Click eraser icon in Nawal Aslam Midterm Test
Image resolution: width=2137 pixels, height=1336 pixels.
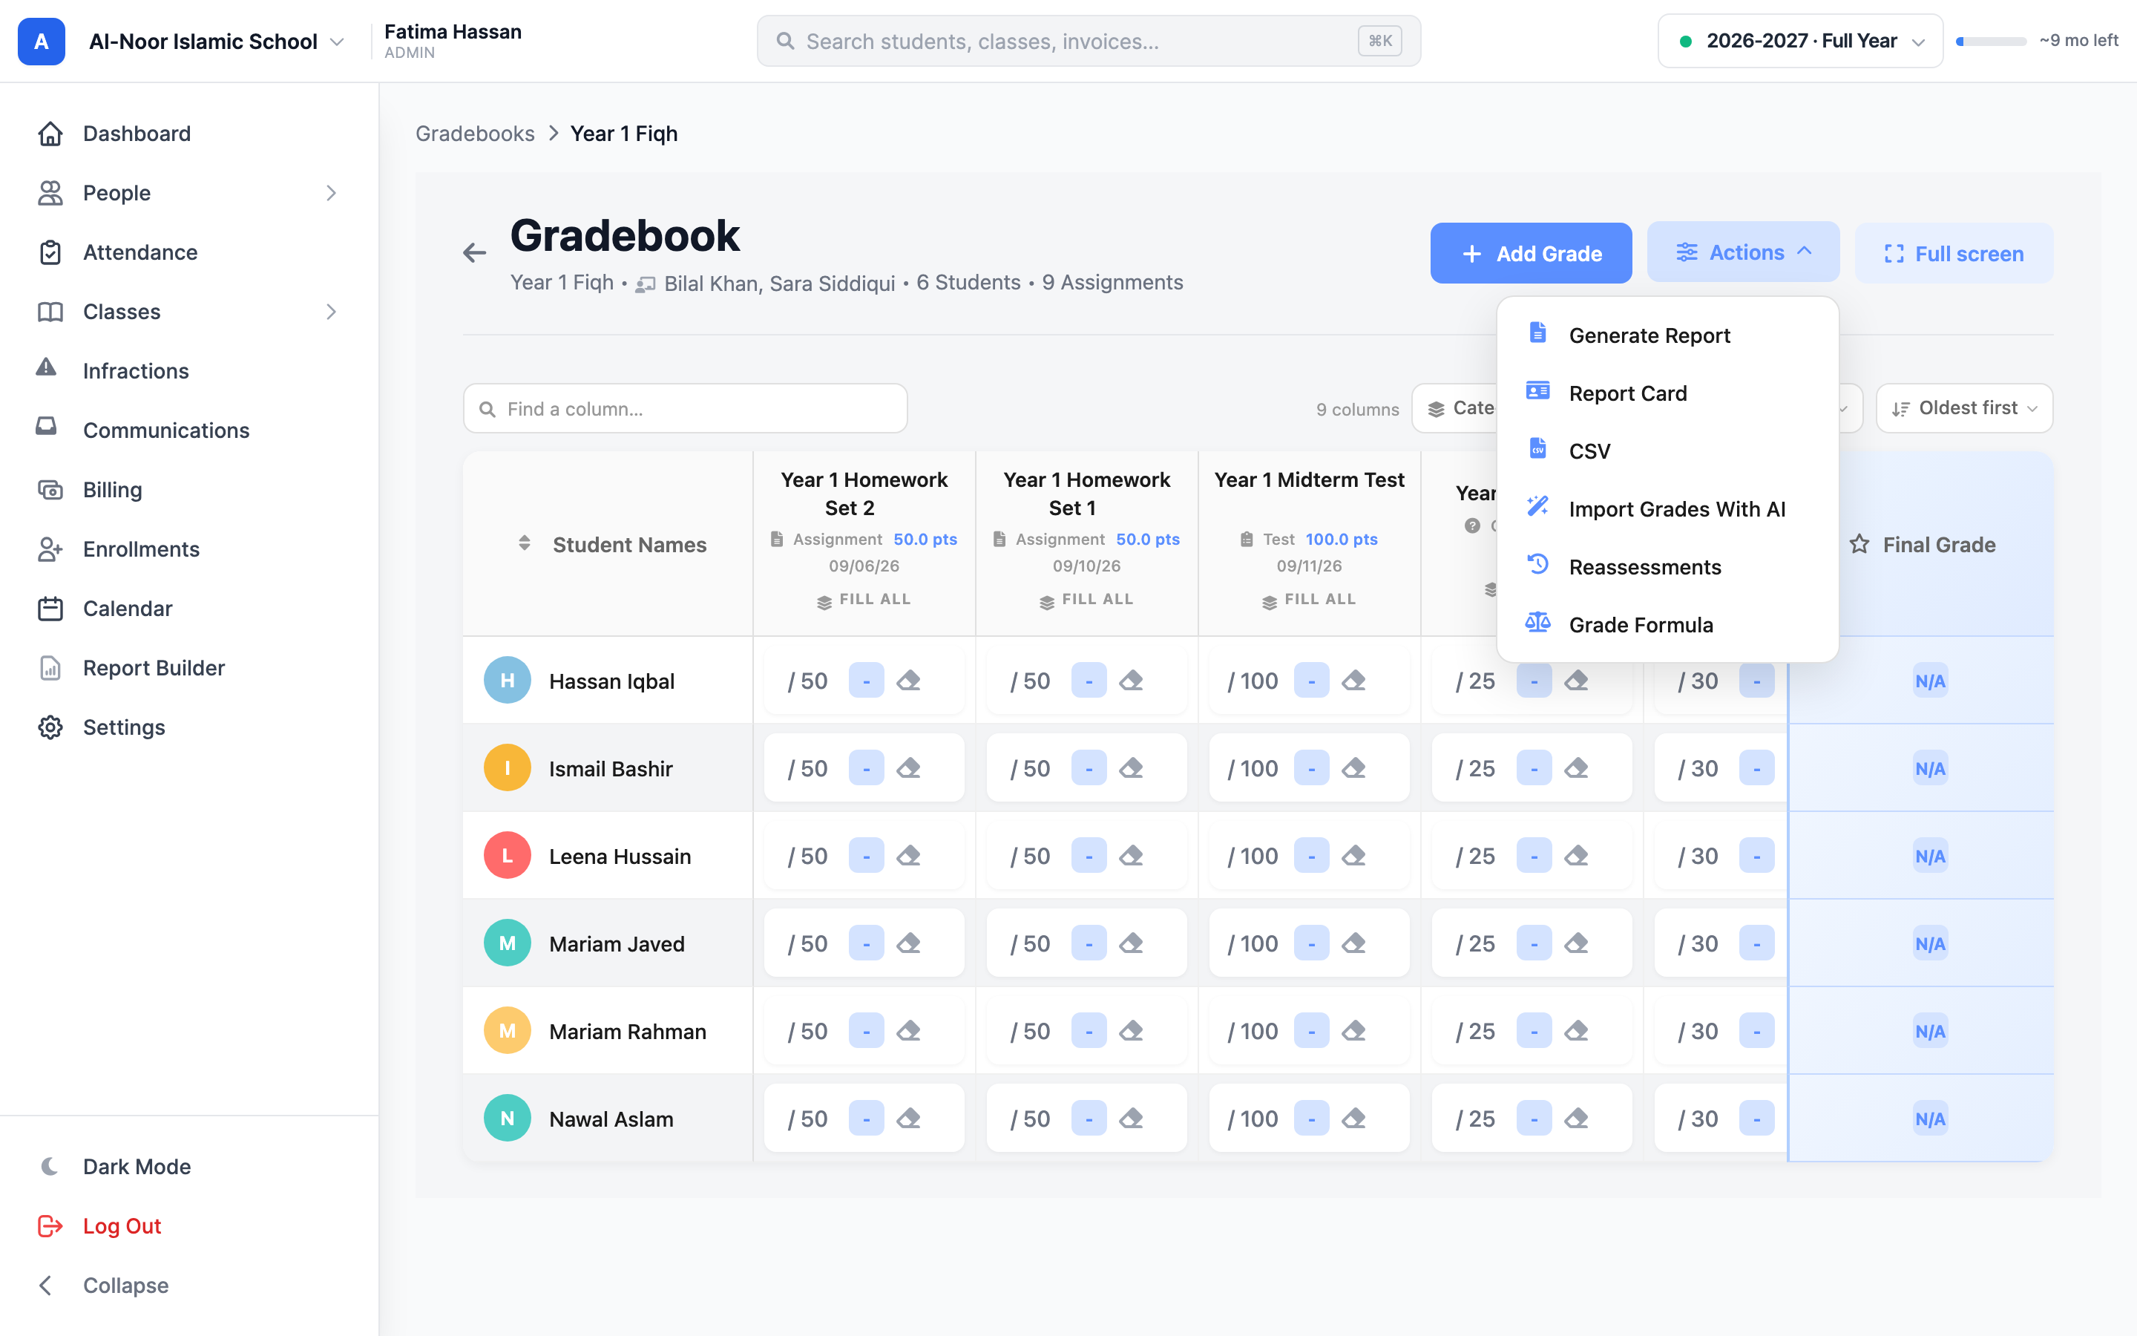pos(1353,1119)
